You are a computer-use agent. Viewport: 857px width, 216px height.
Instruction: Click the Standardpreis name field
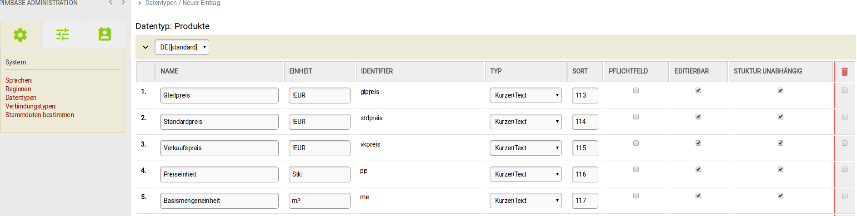219,122
